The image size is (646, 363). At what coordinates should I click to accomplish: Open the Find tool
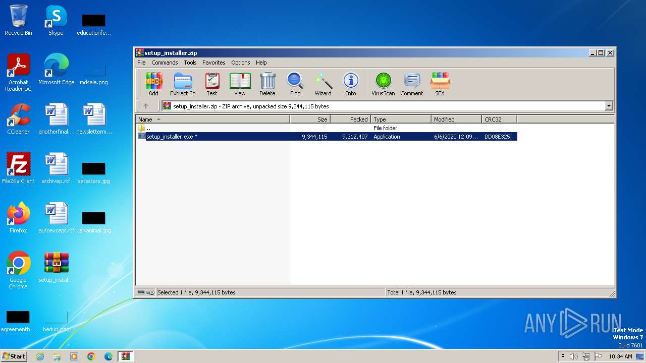click(x=295, y=84)
